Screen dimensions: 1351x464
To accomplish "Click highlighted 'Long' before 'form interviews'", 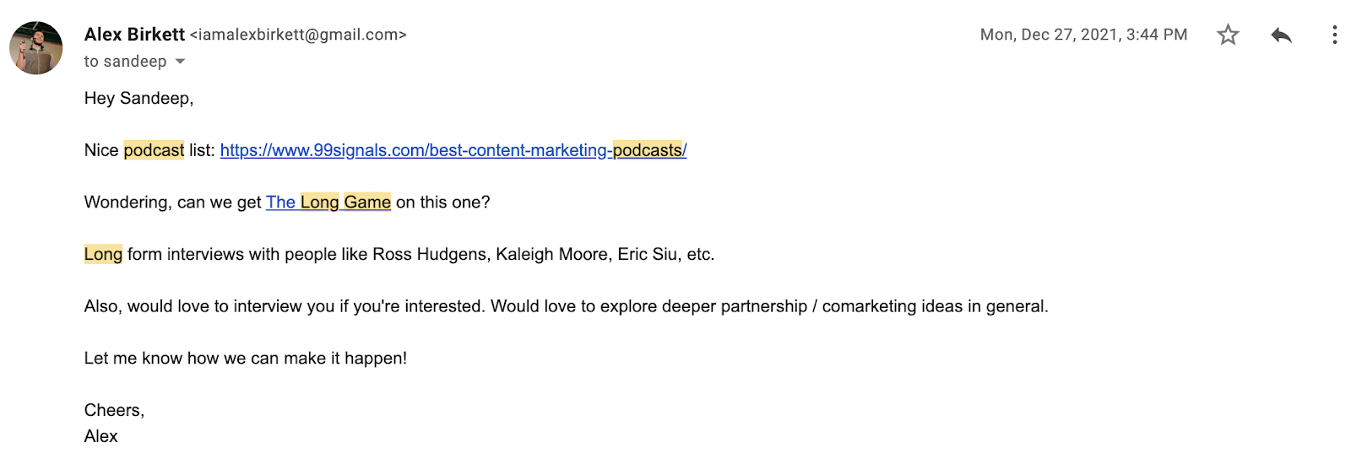I will pyautogui.click(x=103, y=254).
